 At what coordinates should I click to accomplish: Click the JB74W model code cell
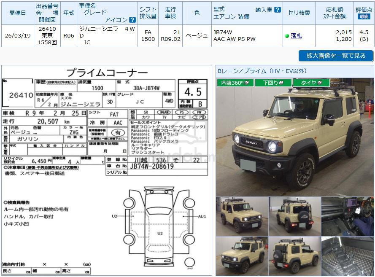223,32
